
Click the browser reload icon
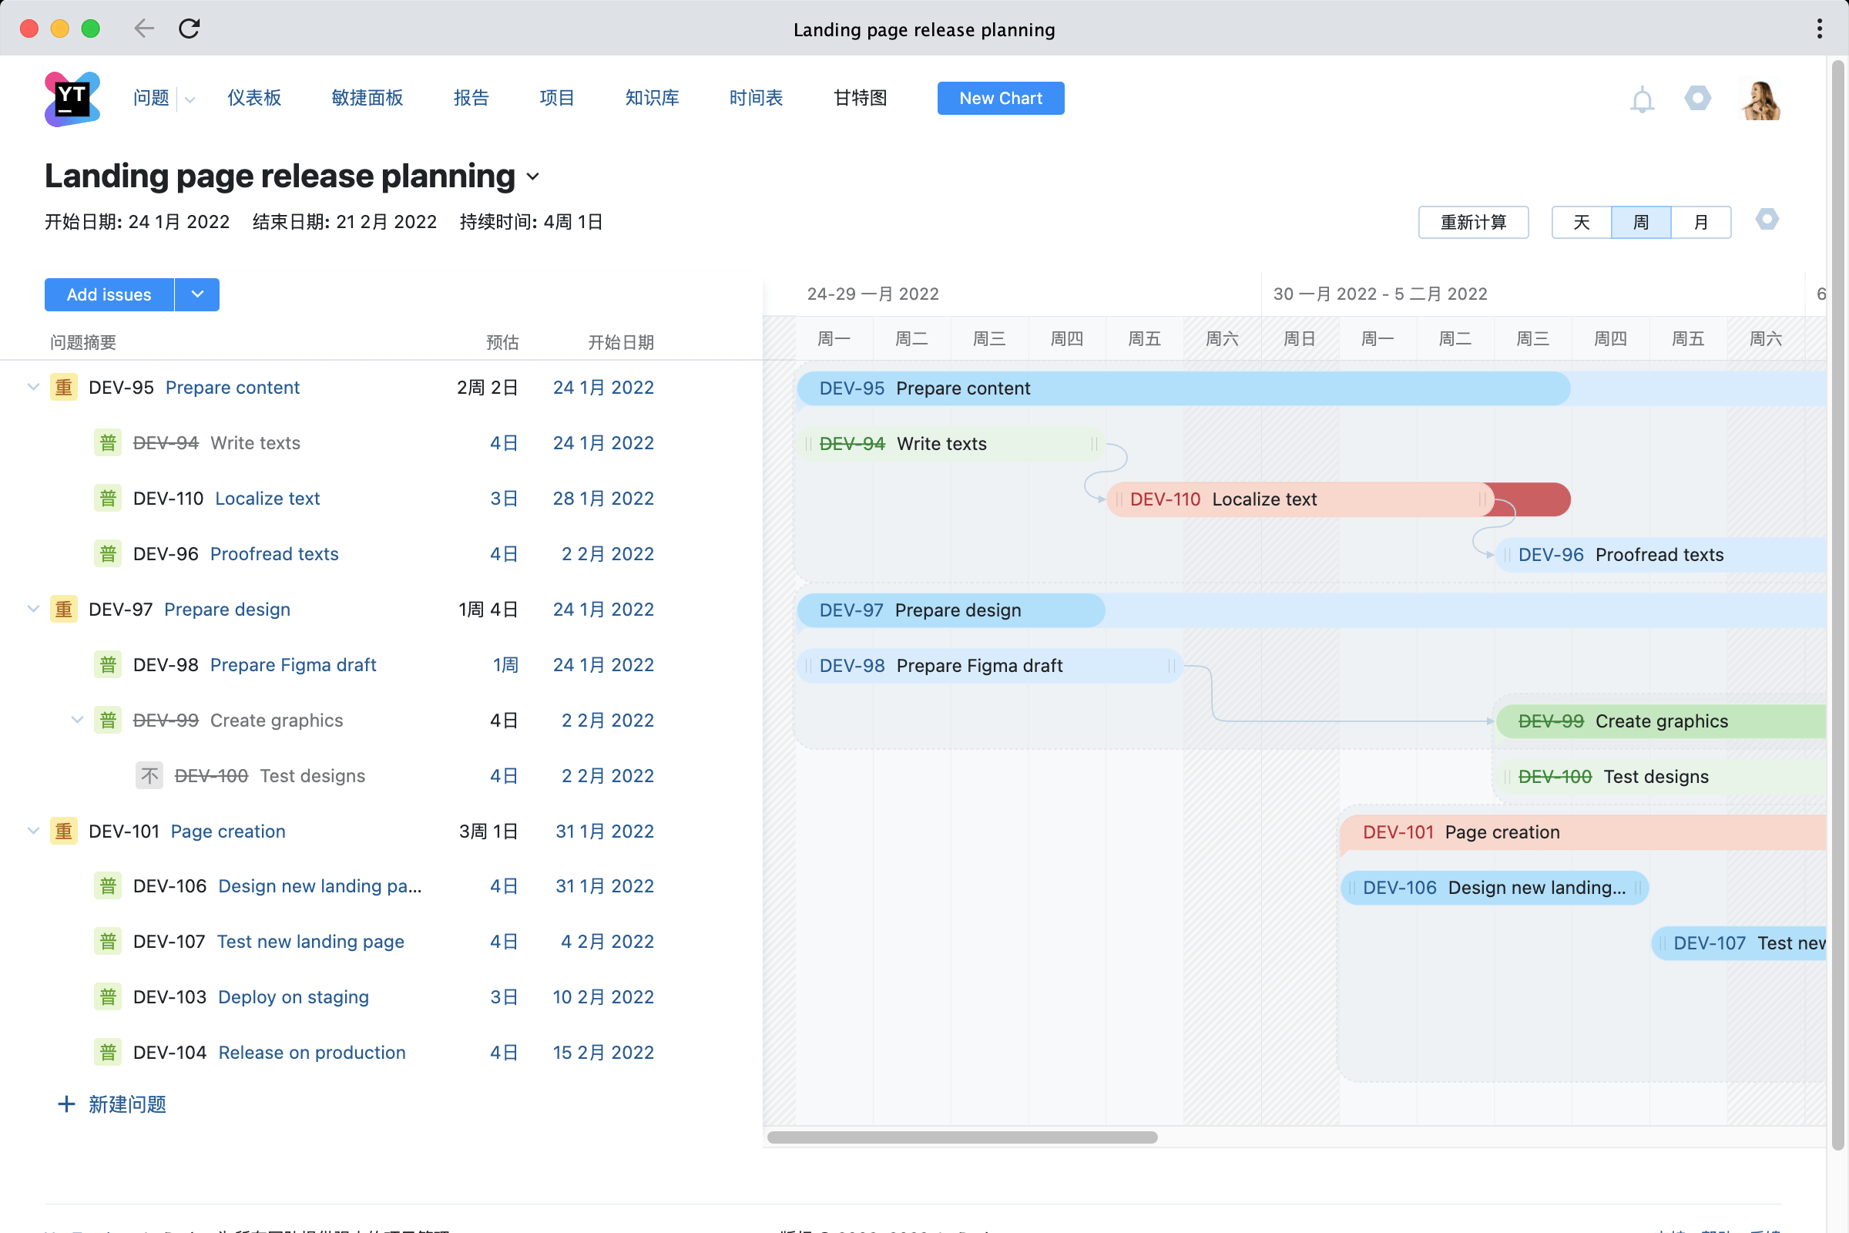click(x=190, y=29)
